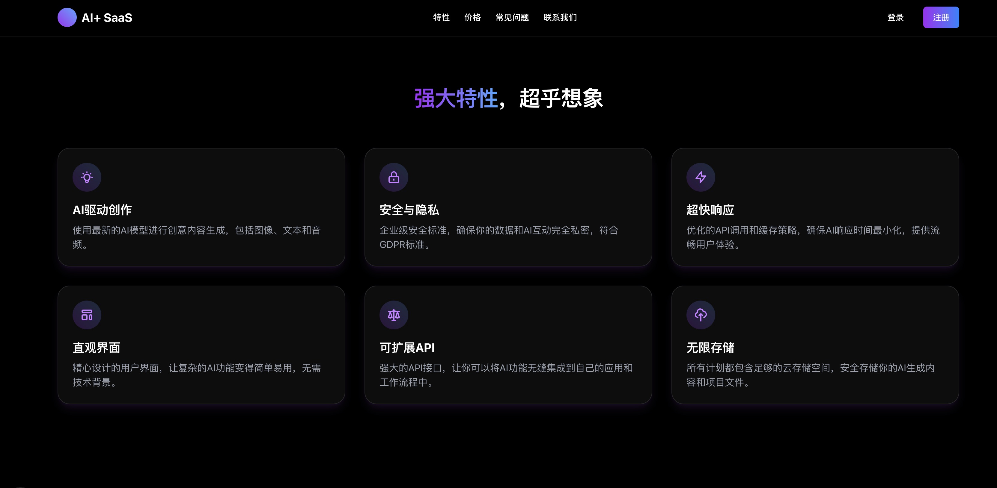997x488 pixels.
Task: Click the 登录 link
Action: pyautogui.click(x=895, y=17)
